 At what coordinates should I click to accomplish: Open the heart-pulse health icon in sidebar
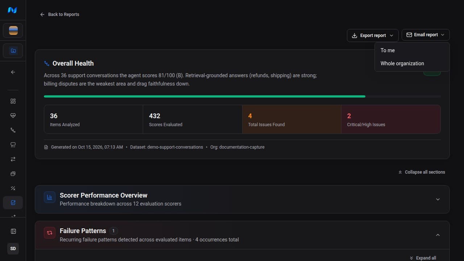coord(13,116)
